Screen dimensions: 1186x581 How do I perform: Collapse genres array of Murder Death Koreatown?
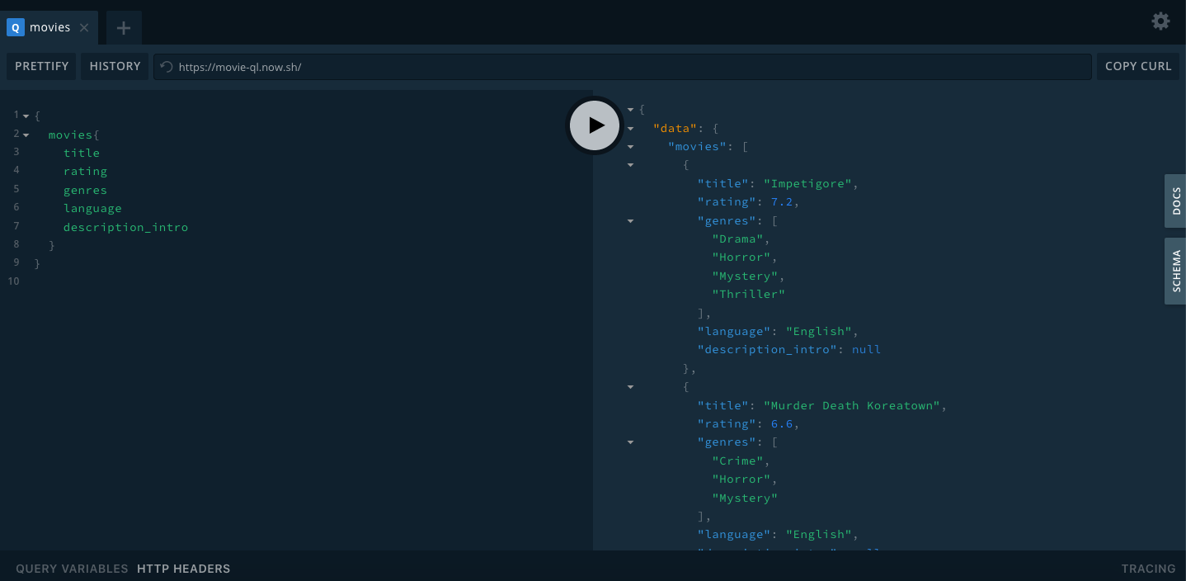(x=631, y=442)
